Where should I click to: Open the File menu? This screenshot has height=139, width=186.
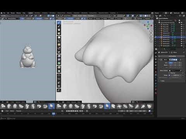point(4,13)
